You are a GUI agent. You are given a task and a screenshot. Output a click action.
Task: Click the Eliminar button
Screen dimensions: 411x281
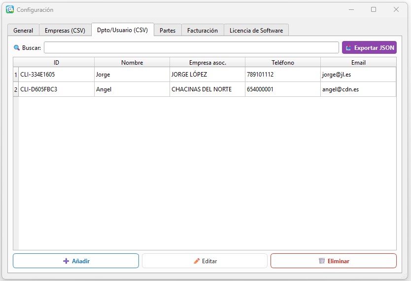[x=334, y=261]
